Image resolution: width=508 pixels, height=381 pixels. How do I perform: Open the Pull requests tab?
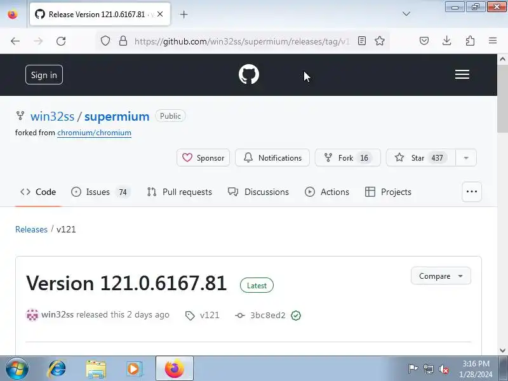(180, 192)
